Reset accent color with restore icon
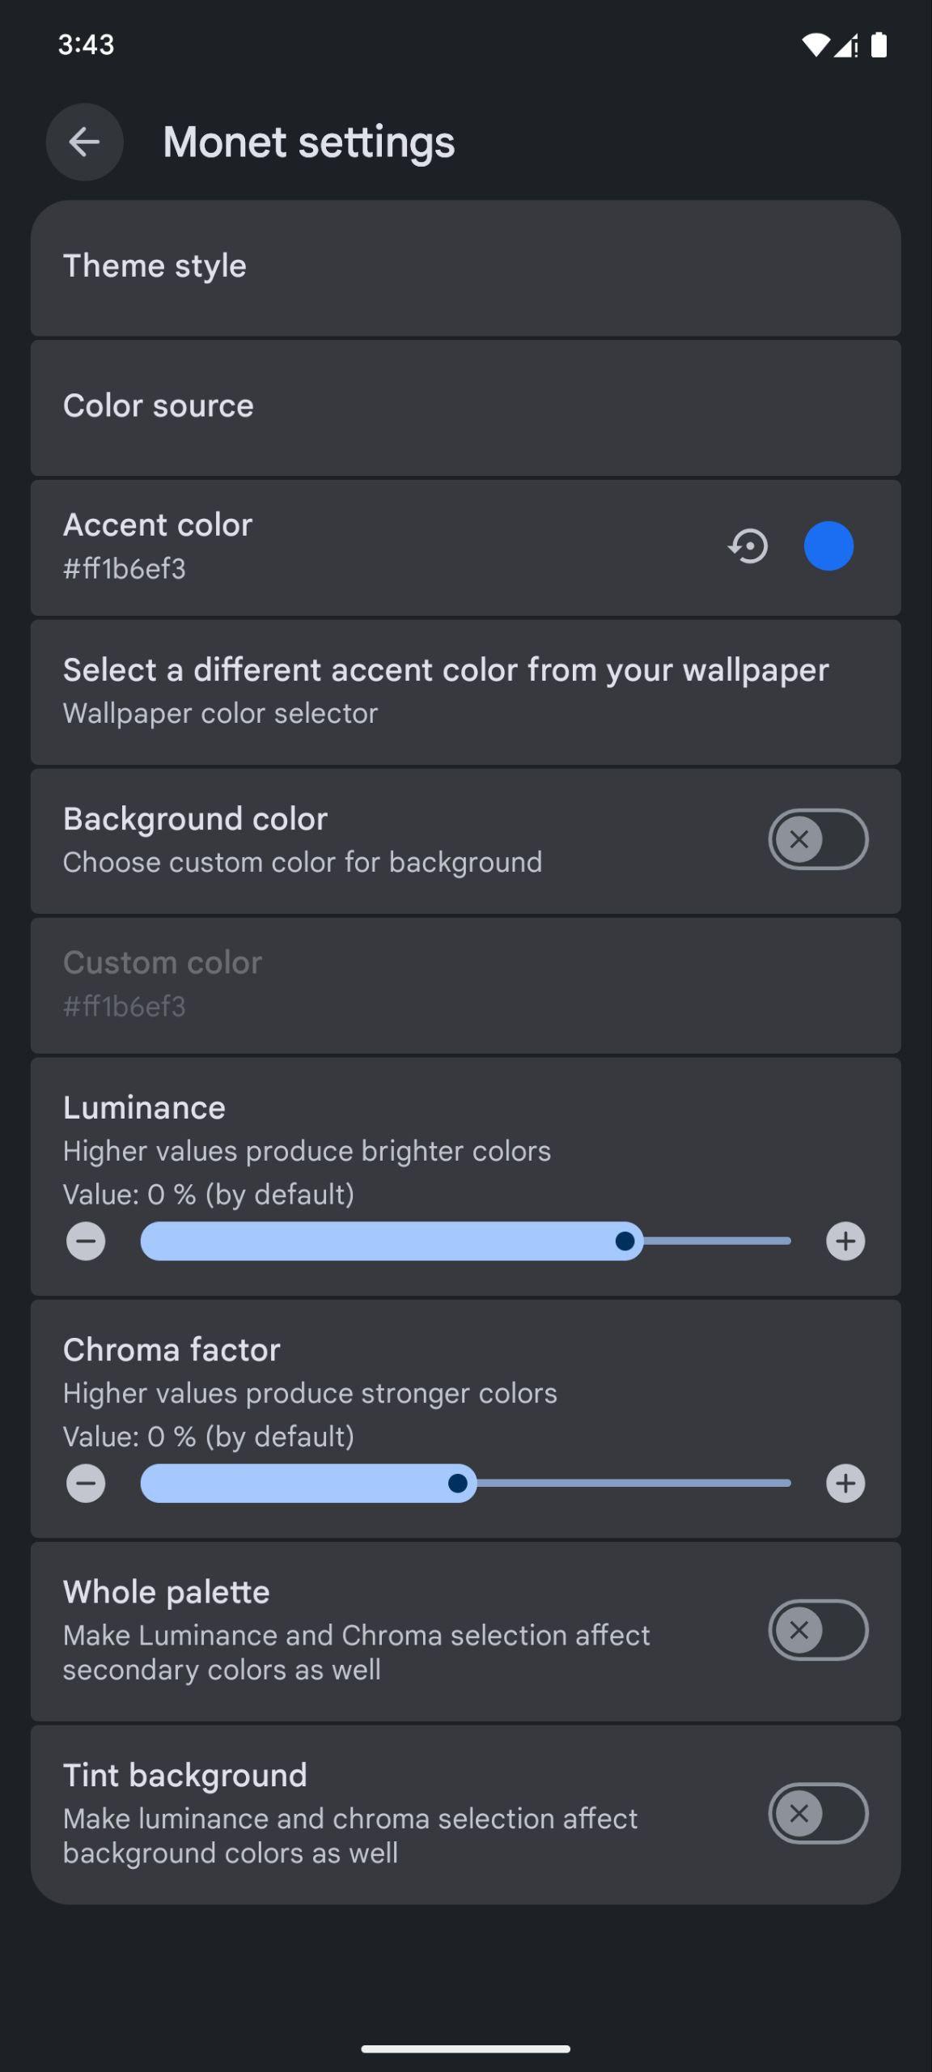 point(748,546)
